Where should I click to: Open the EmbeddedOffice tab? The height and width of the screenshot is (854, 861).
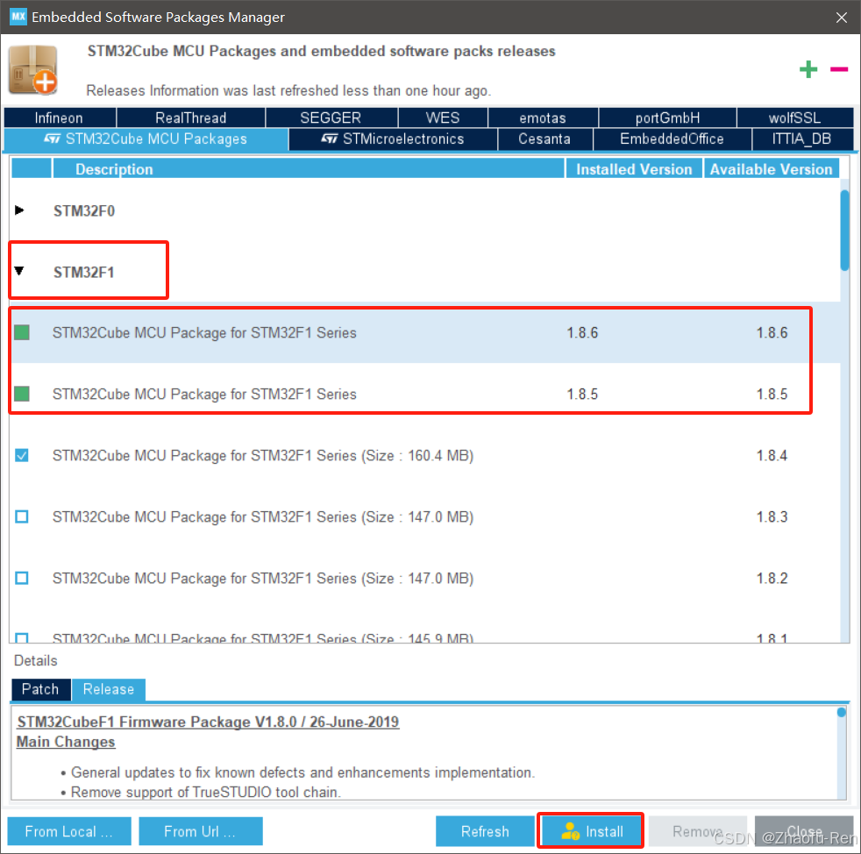(x=672, y=139)
